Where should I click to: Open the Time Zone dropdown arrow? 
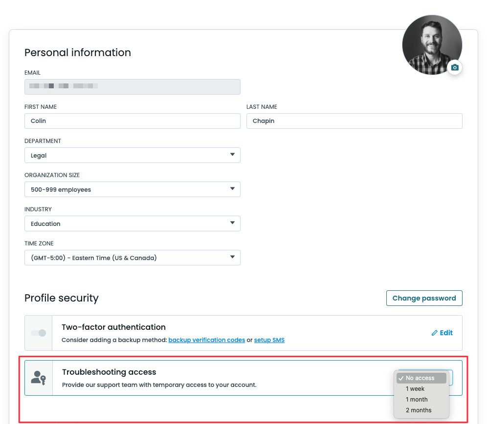[x=232, y=258]
